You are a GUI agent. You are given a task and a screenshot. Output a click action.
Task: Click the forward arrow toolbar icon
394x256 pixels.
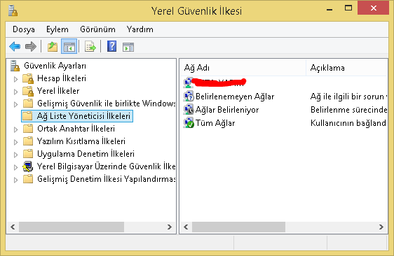pos(31,47)
